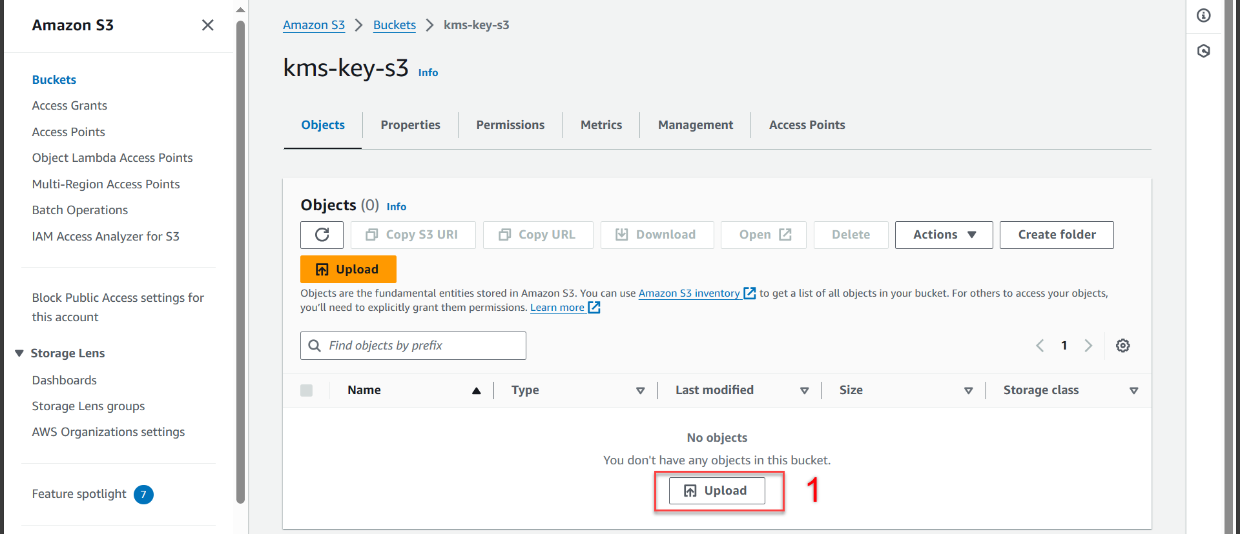This screenshot has width=1240, height=534.
Task: Open AWS Organizations settings
Action: (x=108, y=432)
